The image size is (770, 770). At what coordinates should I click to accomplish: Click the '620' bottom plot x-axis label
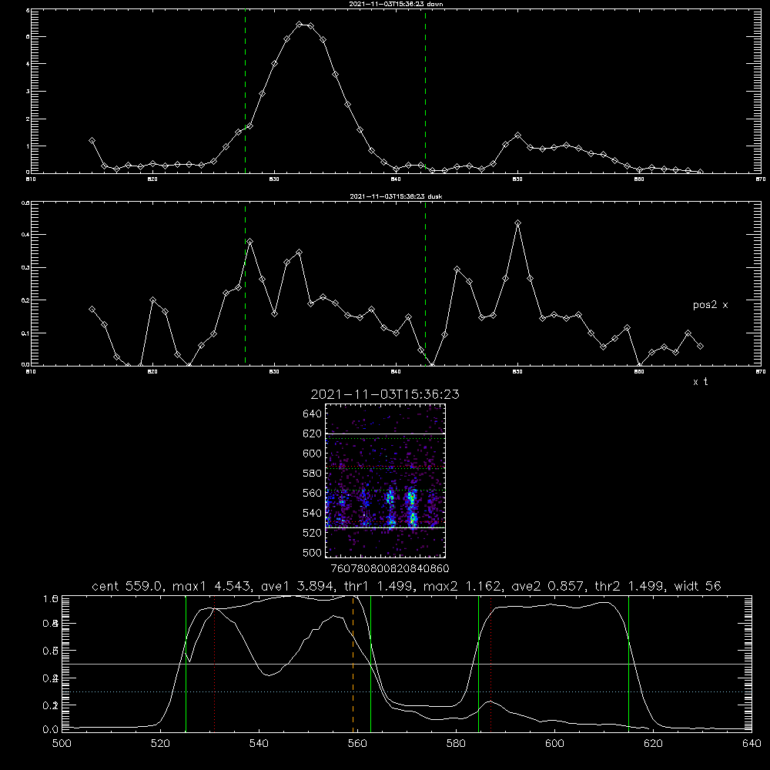[653, 744]
